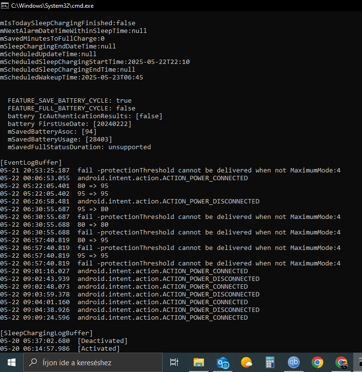Click the 05-22 06:57:40.819 '80 => 95' line

54,240
